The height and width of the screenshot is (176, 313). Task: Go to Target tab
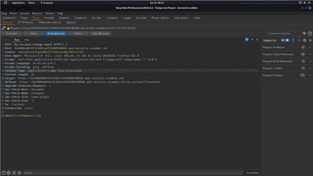click(24, 18)
